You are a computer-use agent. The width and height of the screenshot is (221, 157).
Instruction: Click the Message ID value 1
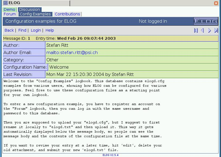coord(29,38)
